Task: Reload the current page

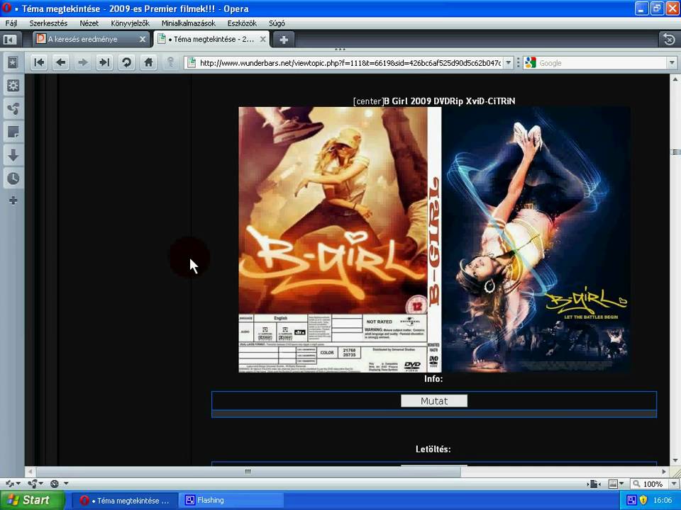Action: tap(126, 62)
